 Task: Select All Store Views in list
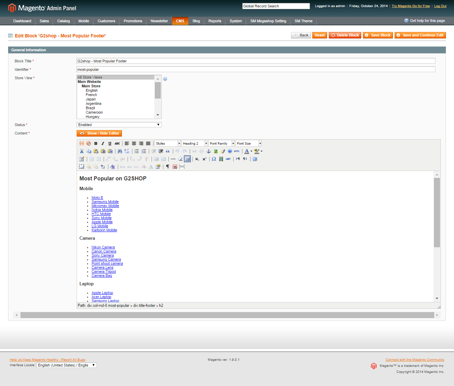point(115,77)
